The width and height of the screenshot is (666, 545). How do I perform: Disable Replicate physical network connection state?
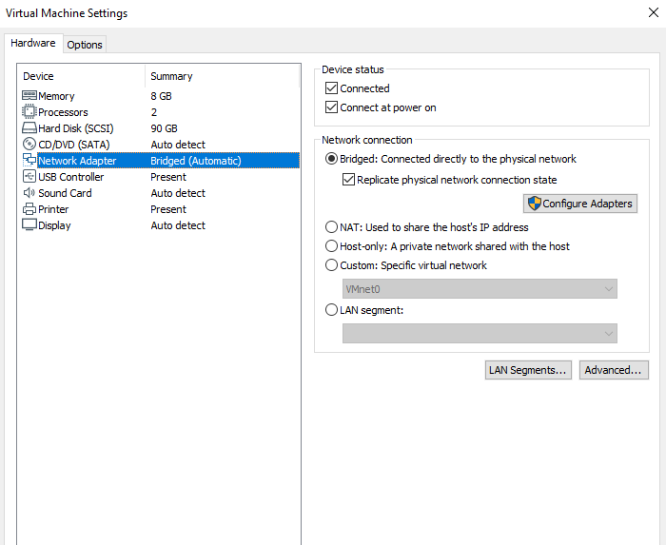(x=348, y=180)
